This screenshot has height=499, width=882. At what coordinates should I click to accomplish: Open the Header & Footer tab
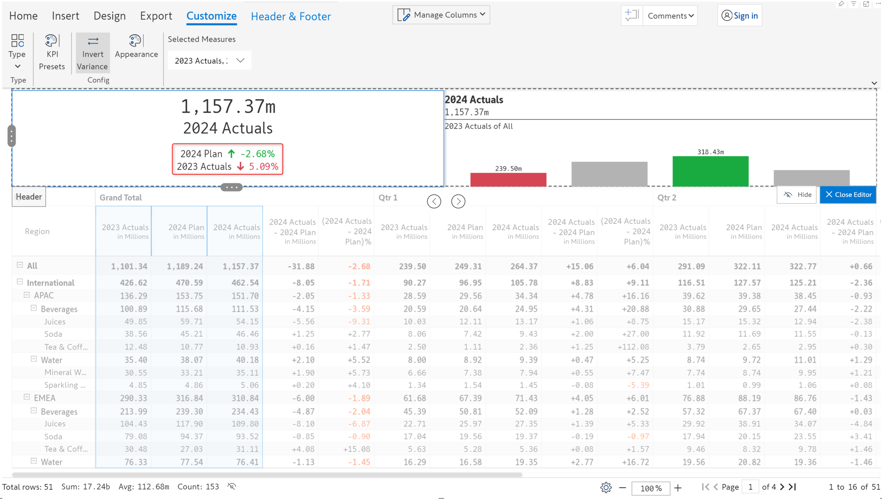pyautogui.click(x=291, y=16)
